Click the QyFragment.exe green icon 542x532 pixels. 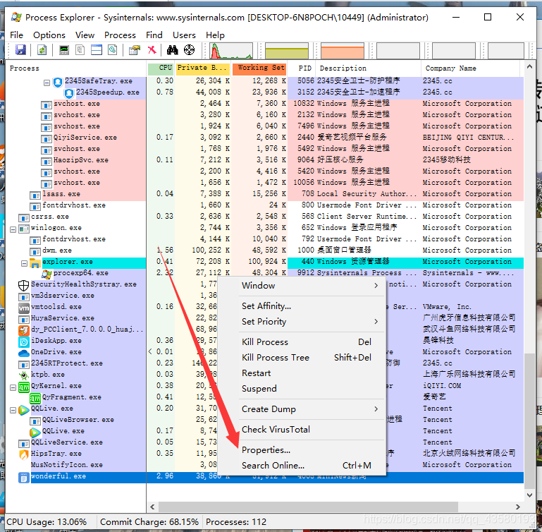point(35,398)
